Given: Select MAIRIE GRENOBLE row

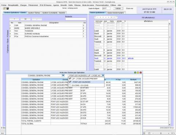Looking at the screenshot, I should pos(48,28).
